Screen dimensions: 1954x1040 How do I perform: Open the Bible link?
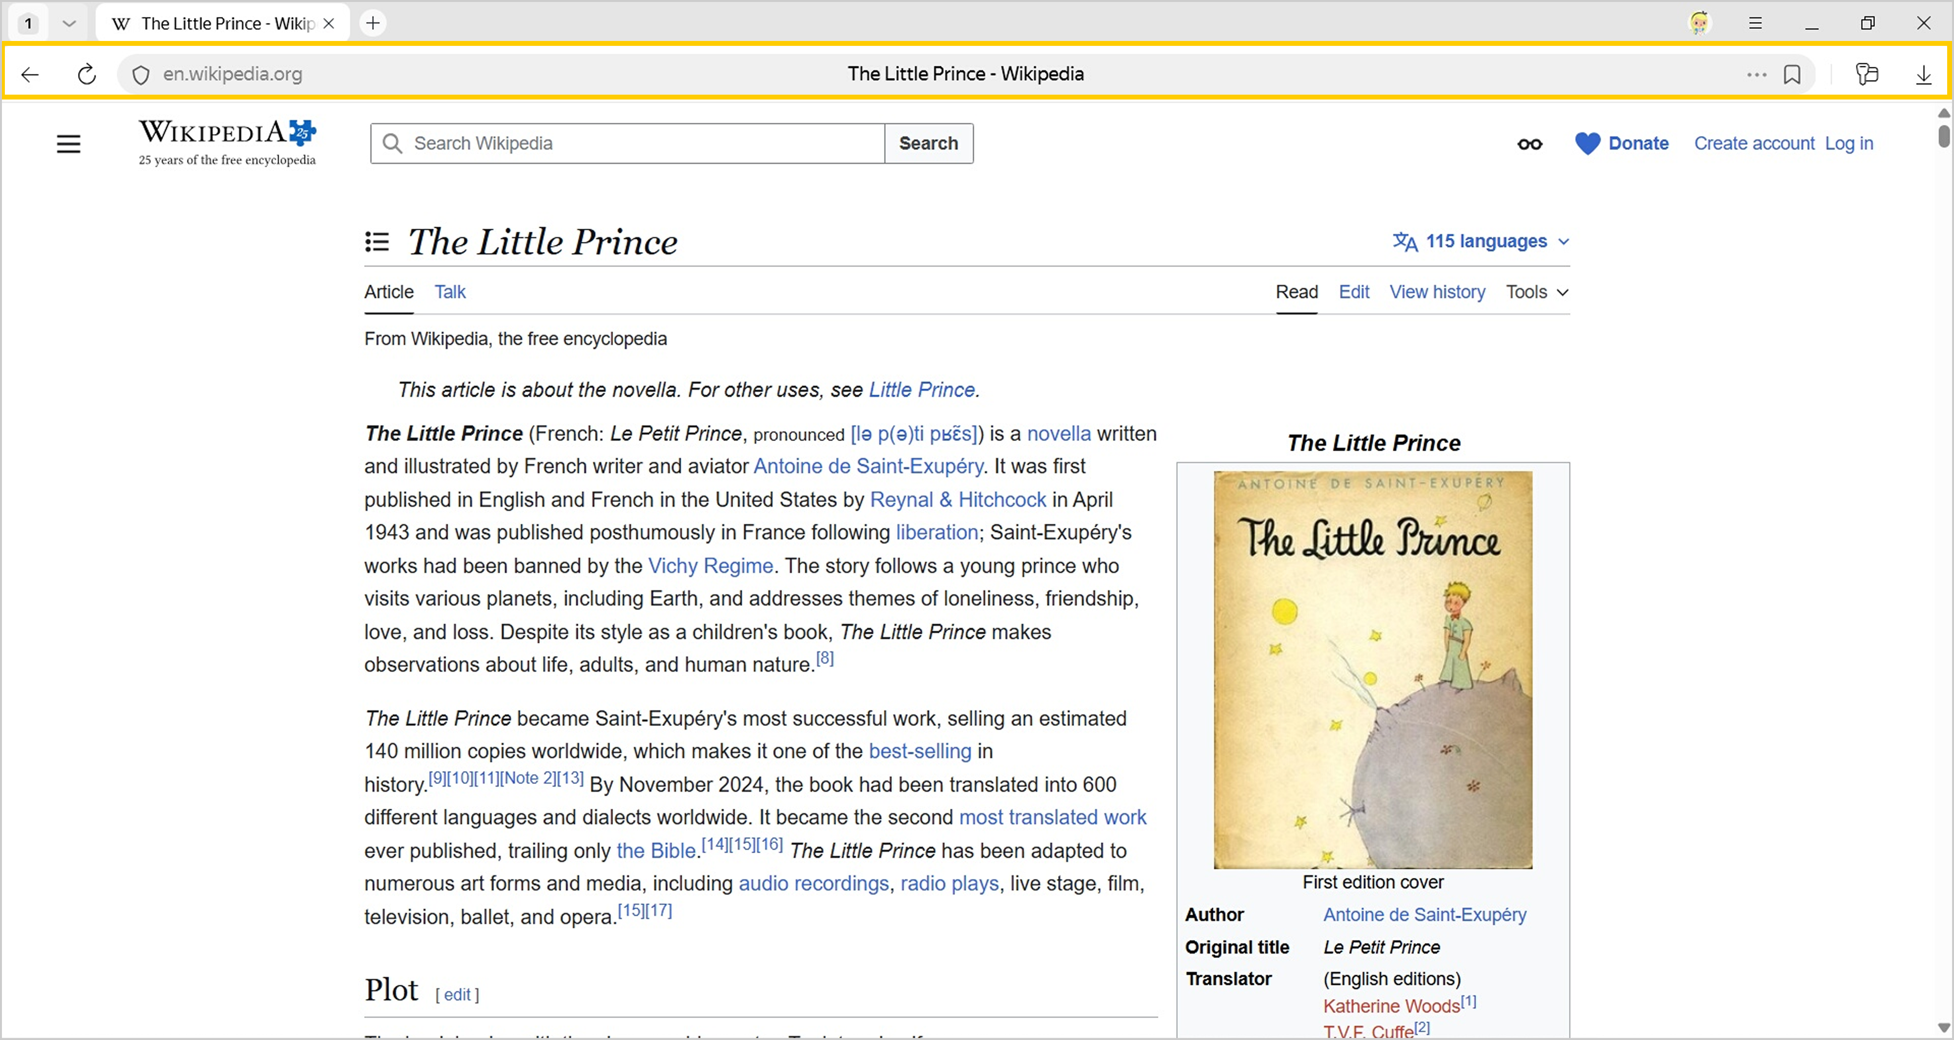656,851
